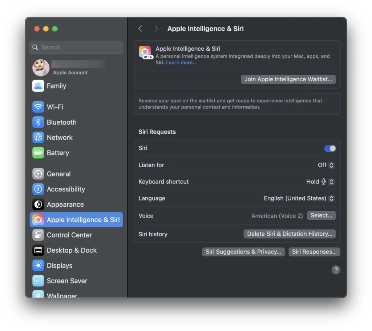Click the Control Center sidebar icon
Viewport: 372px width, 331px height.
point(38,235)
